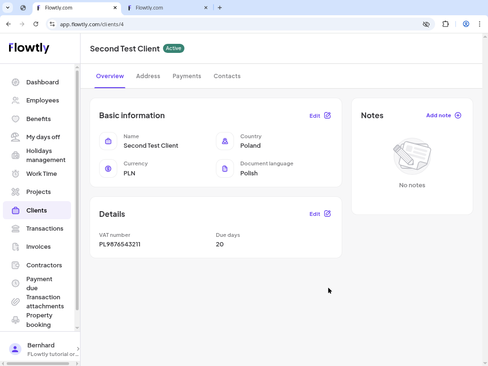The image size is (488, 366).
Task: Open Transactions via the bank icon
Action: tap(16, 229)
